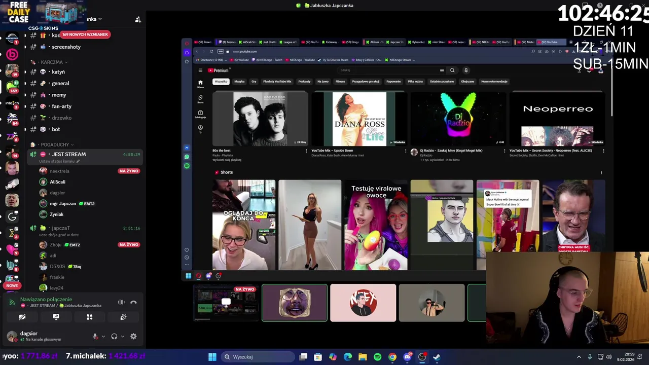Open Windows Start menu on taskbar

212,357
